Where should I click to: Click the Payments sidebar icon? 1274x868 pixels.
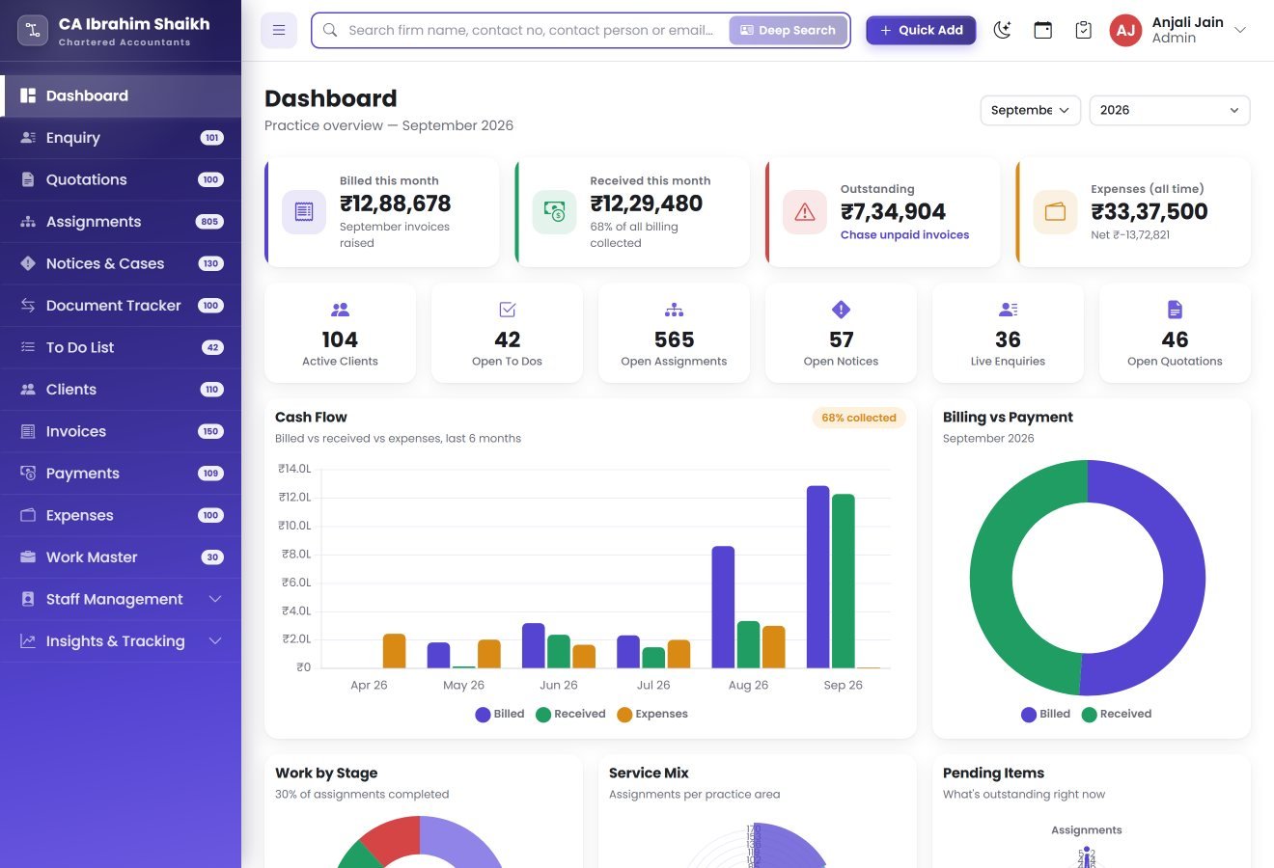[x=28, y=474]
